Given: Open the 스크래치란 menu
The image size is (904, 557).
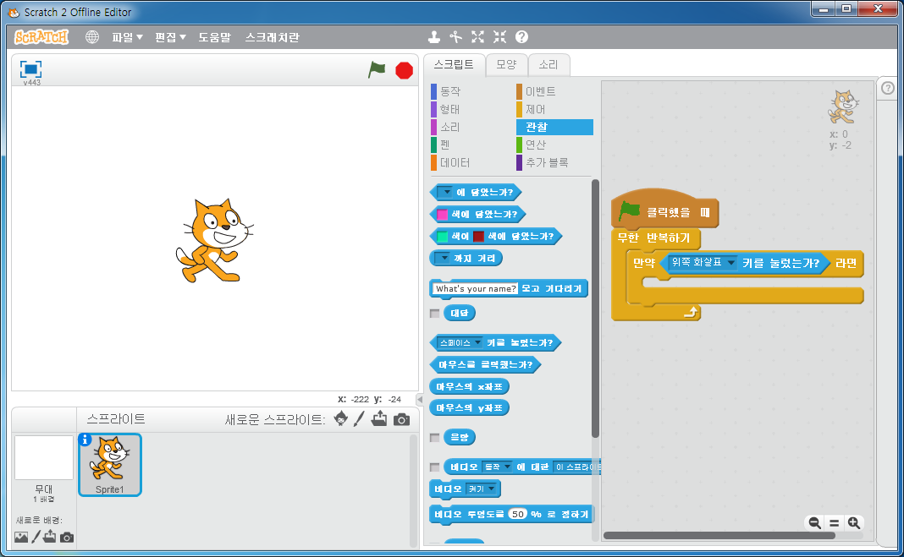Looking at the screenshot, I should 272,37.
